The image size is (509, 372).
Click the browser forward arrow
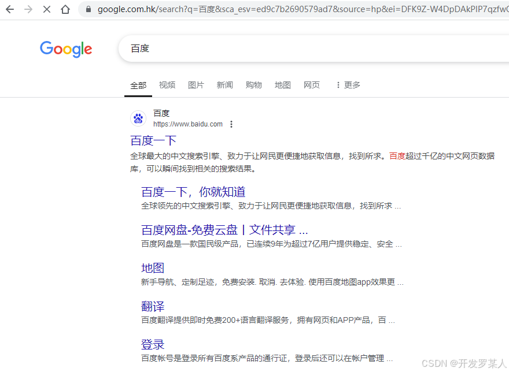[28, 9]
